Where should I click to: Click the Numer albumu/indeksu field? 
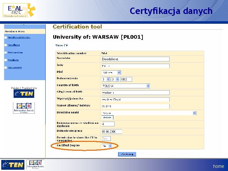click(x=136, y=106)
